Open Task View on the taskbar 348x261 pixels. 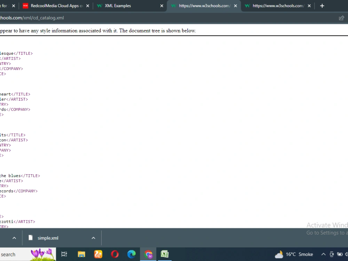coord(64,254)
